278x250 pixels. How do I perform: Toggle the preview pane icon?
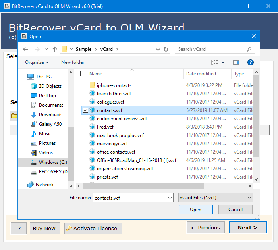tap(236, 62)
